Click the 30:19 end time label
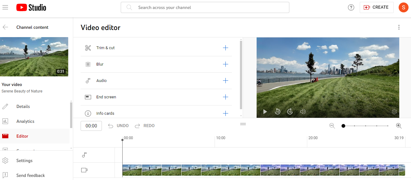411x180 pixels. pyautogui.click(x=399, y=138)
